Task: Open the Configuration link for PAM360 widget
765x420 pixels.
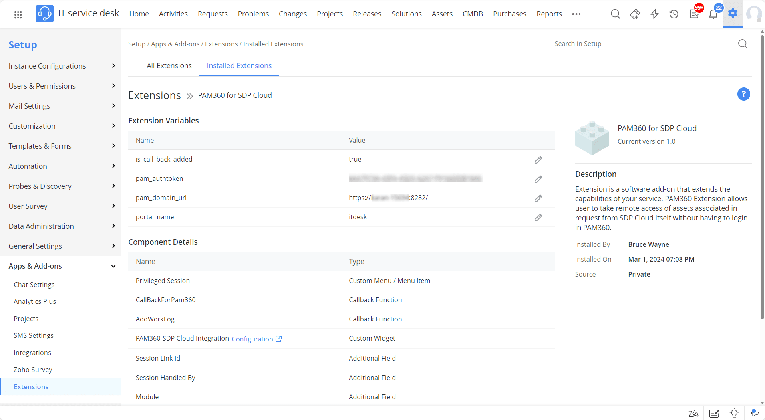Action: (x=256, y=339)
